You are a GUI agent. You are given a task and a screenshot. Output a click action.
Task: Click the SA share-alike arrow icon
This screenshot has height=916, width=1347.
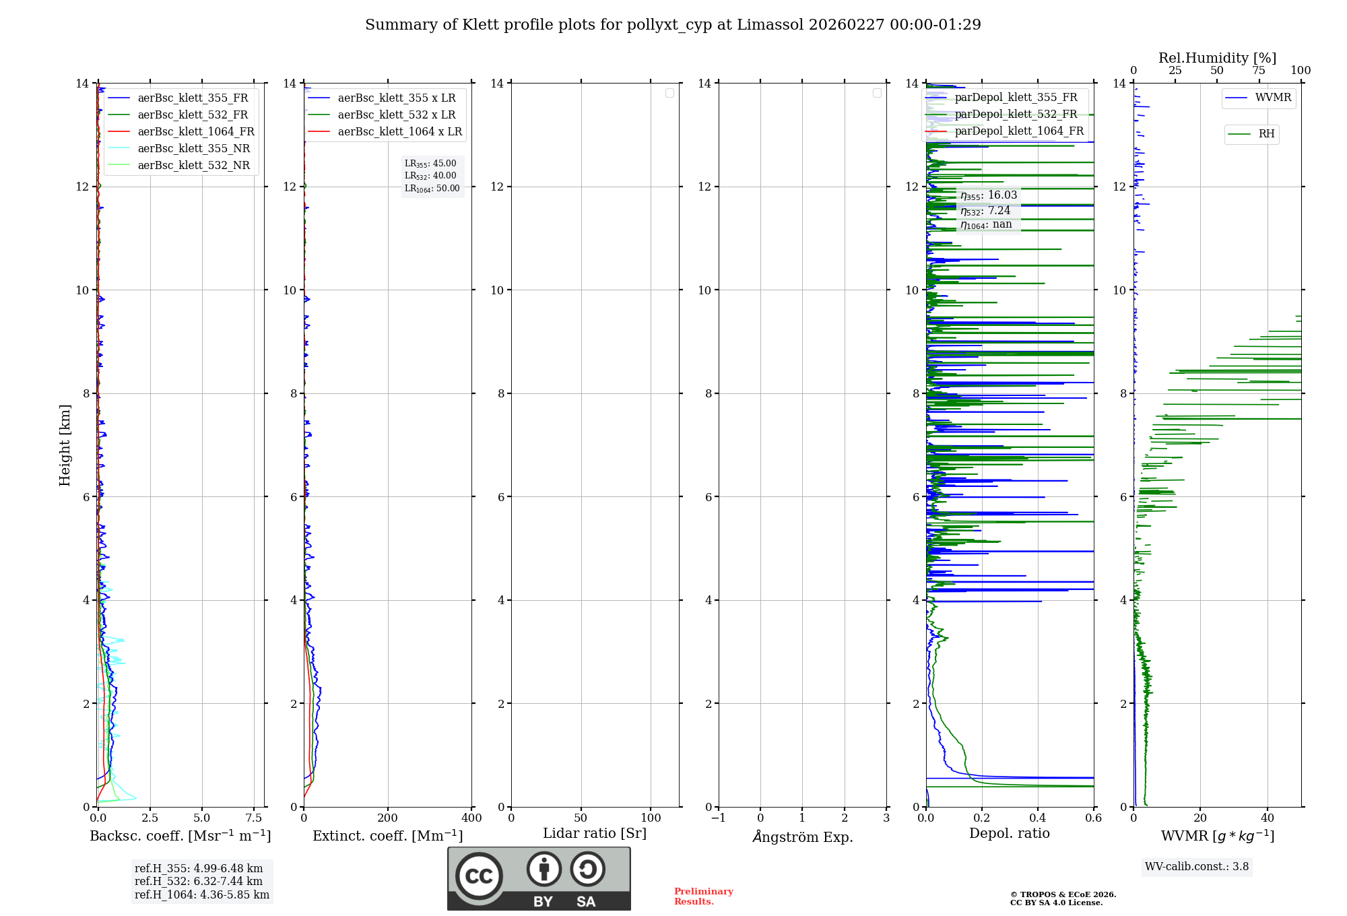click(x=587, y=869)
